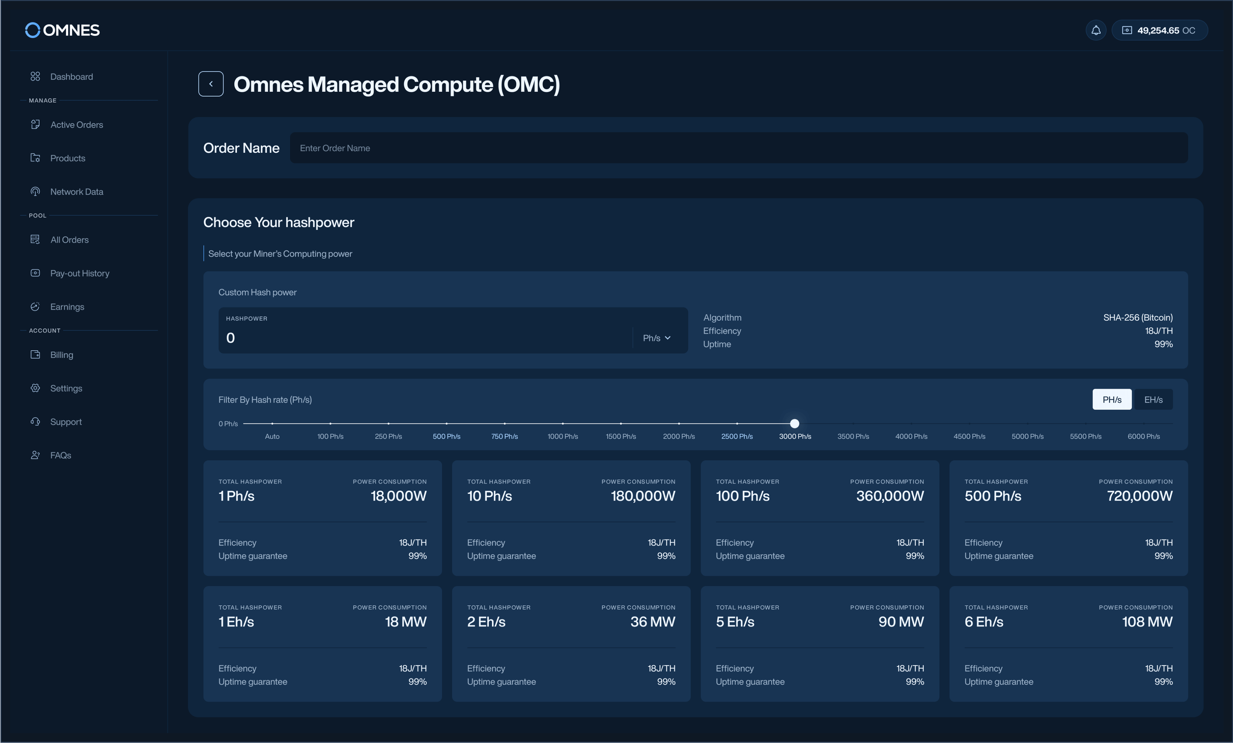
Task: Set slider to 5500 Ph/s
Action: pos(1085,436)
